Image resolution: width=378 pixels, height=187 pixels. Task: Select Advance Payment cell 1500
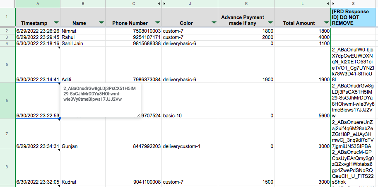(246, 167)
